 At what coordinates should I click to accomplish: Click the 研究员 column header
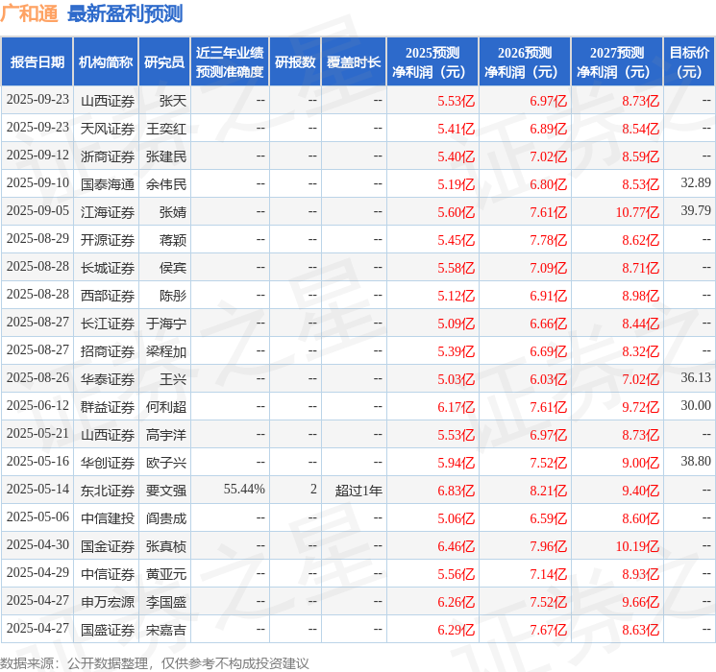tap(164, 61)
